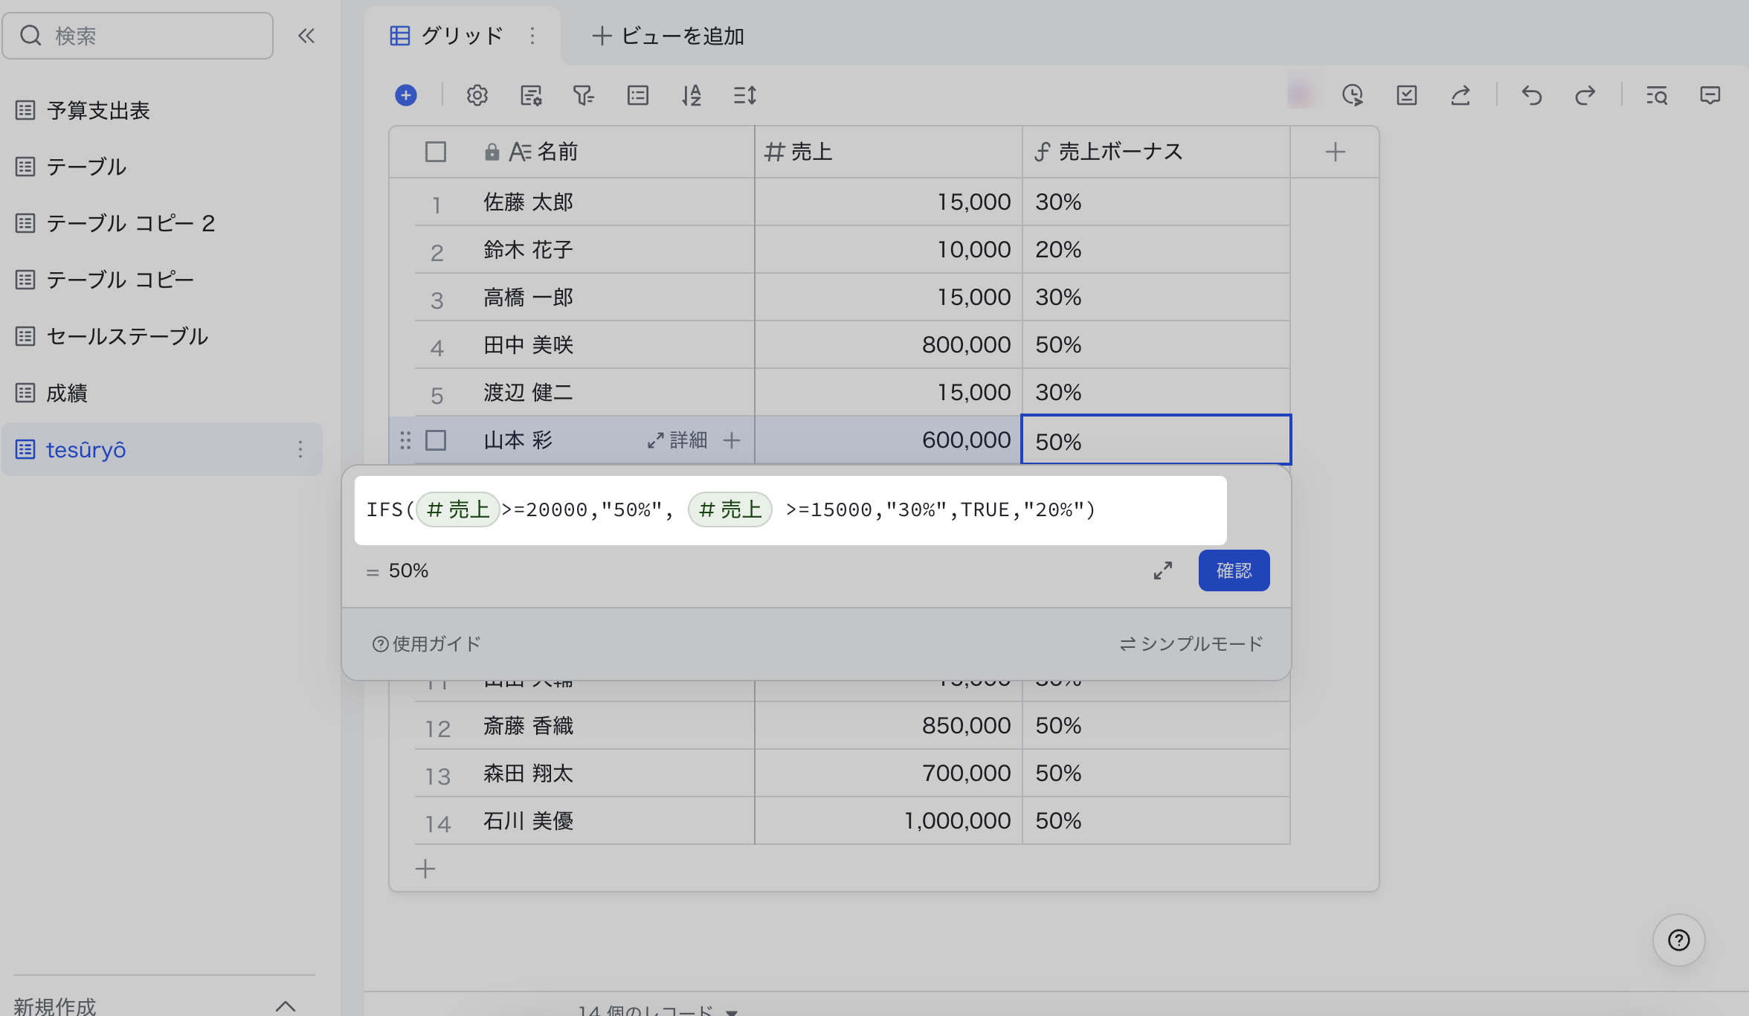This screenshot has height=1016, width=1749.
Task: Click the undo arrow icon
Action: pyautogui.click(x=1531, y=95)
